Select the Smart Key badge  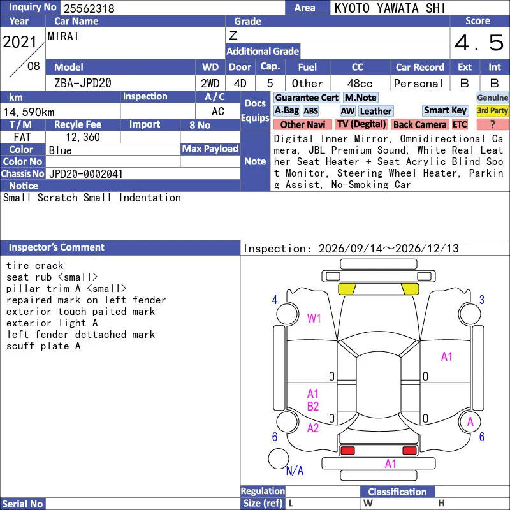(x=445, y=111)
